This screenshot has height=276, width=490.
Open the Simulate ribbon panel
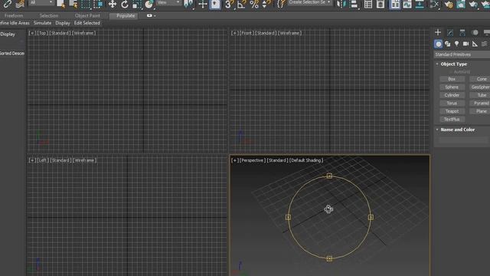(43, 23)
